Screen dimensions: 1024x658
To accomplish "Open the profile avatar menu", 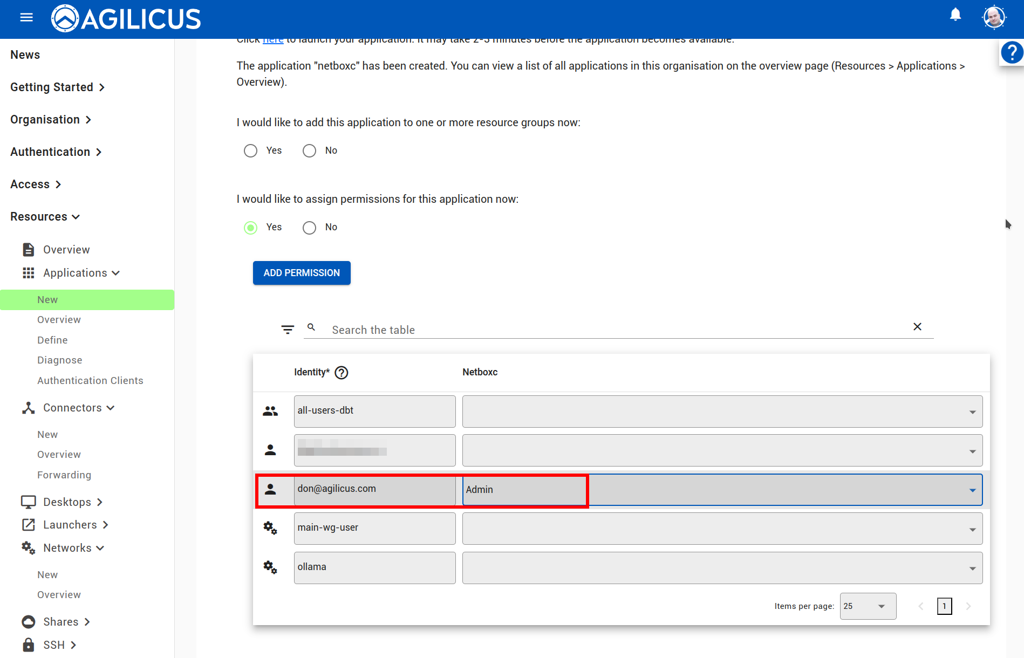I will (x=994, y=17).
